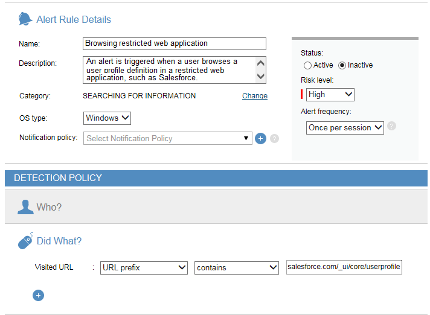The image size is (430, 315).
Task: Open the Risk level High dropdown
Action: pyautogui.click(x=330, y=94)
